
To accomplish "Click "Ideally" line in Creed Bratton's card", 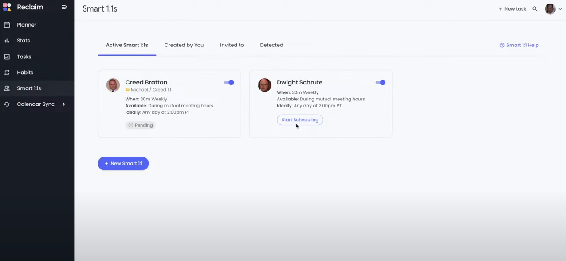I will coord(157,112).
